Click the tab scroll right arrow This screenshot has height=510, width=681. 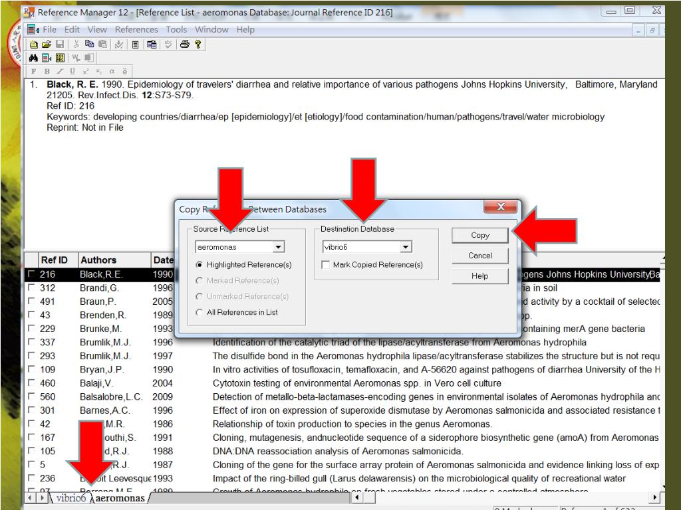click(41, 497)
